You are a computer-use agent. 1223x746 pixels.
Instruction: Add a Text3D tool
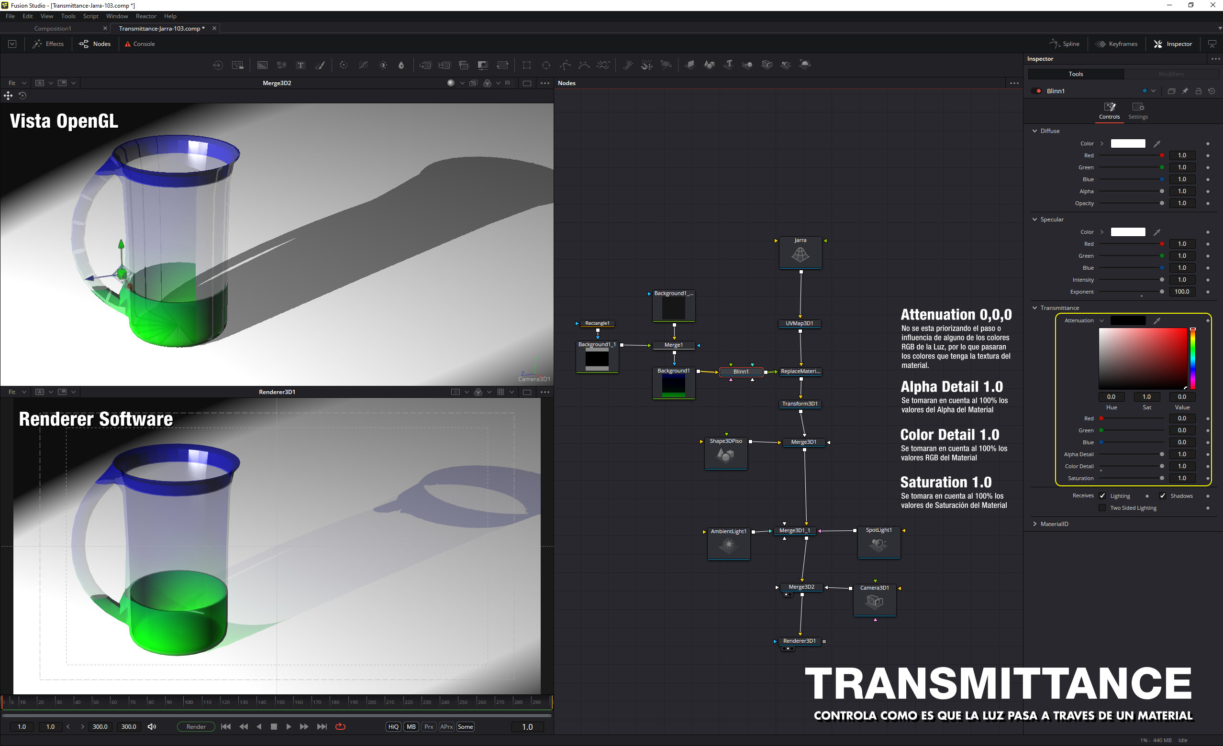(728, 65)
